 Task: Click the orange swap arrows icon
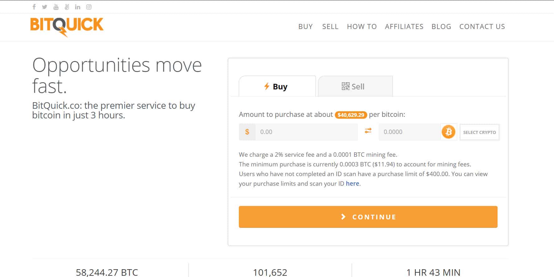tap(368, 131)
